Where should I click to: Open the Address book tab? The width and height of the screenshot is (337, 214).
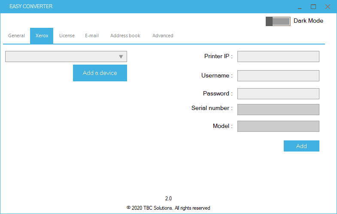click(125, 36)
